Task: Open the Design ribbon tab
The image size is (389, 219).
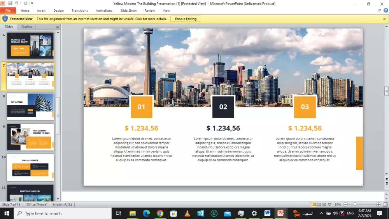Action: [x=59, y=11]
